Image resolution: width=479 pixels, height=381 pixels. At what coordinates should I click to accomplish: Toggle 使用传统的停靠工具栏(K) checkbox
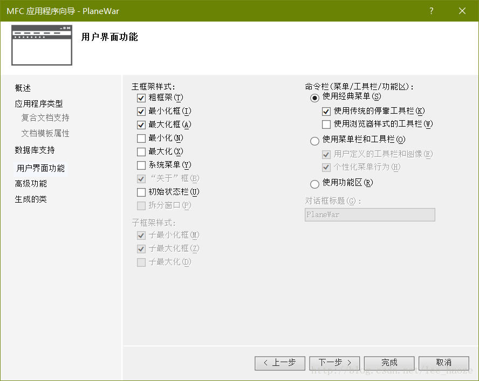(326, 112)
